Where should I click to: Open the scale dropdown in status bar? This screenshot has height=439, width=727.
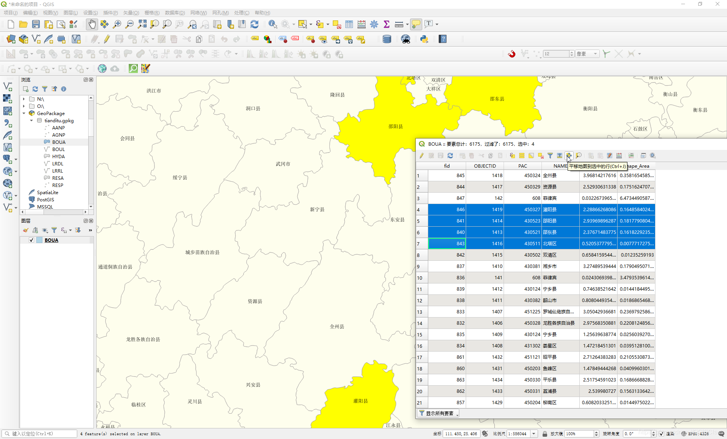pos(534,434)
